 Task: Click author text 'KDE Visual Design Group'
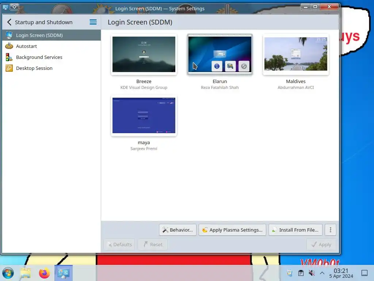(144, 87)
